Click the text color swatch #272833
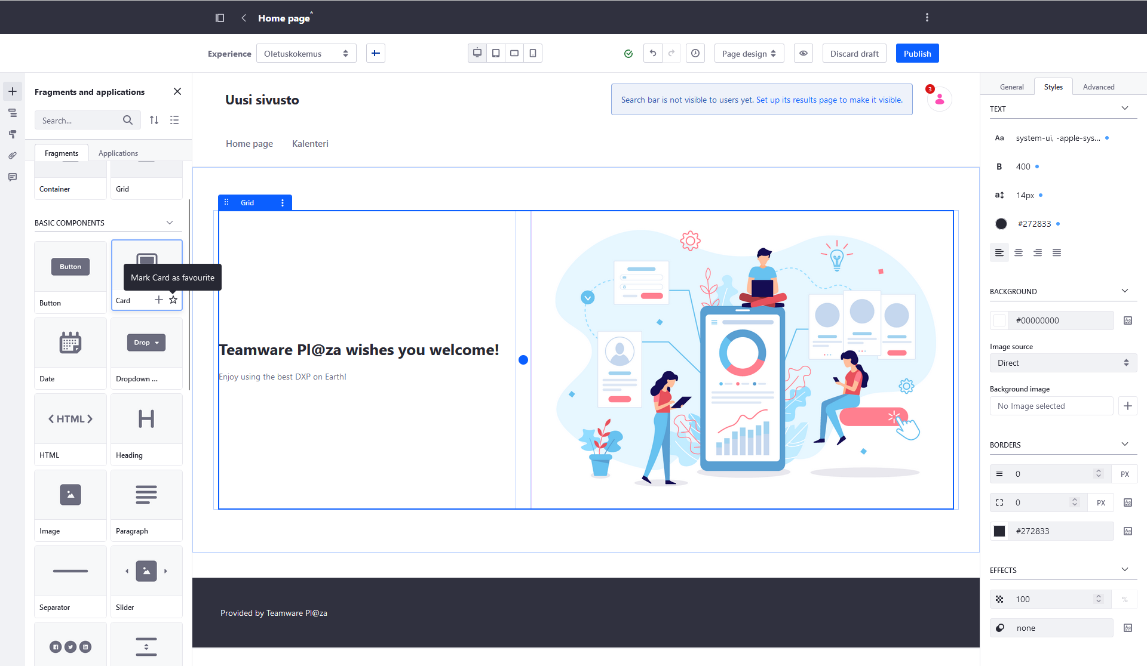1147x666 pixels. 1001,224
